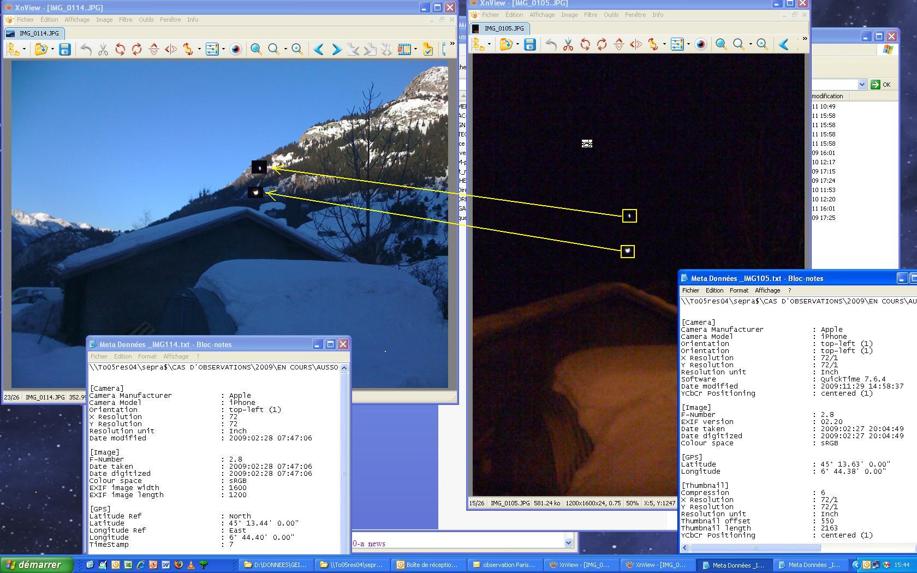Click horizontal scrollbar in Meta Données _IMG105 notepad
Screen dimensions: 917x573
point(755,547)
